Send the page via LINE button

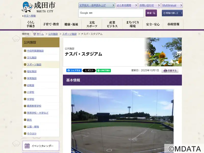click(104, 71)
